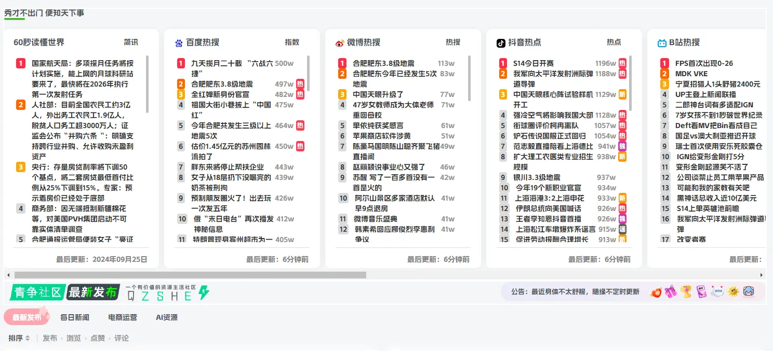Click the 113w count beside 合肥肥东3.8级地震

[x=446, y=63]
